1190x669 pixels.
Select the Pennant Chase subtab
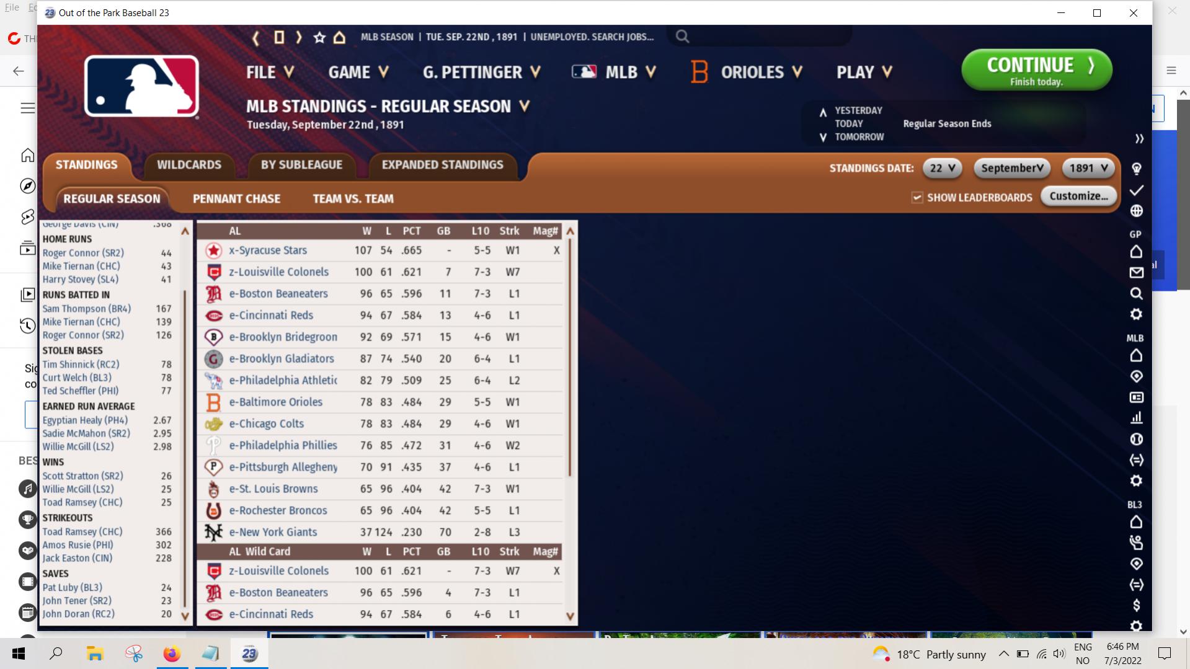point(236,199)
